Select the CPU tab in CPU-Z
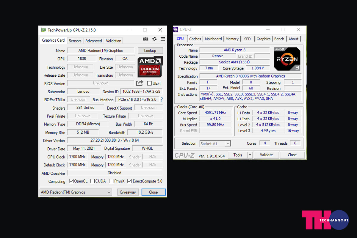357x238 pixels. pos(180,39)
